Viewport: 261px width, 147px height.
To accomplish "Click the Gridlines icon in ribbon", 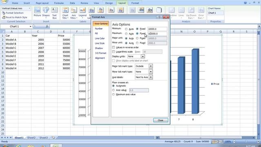I will [120, 10].
